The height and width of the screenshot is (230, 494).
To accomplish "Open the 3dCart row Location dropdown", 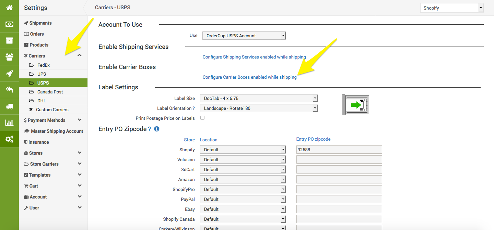I will 243,169.
